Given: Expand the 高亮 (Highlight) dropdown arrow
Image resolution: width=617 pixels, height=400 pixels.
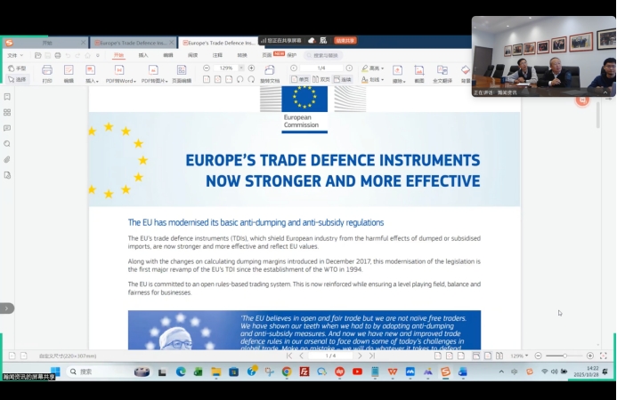Looking at the screenshot, I should (x=384, y=68).
